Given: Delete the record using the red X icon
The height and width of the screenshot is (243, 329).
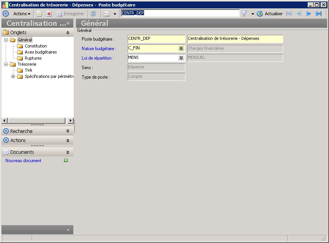Looking at the screenshot, I should pyautogui.click(x=49, y=14).
